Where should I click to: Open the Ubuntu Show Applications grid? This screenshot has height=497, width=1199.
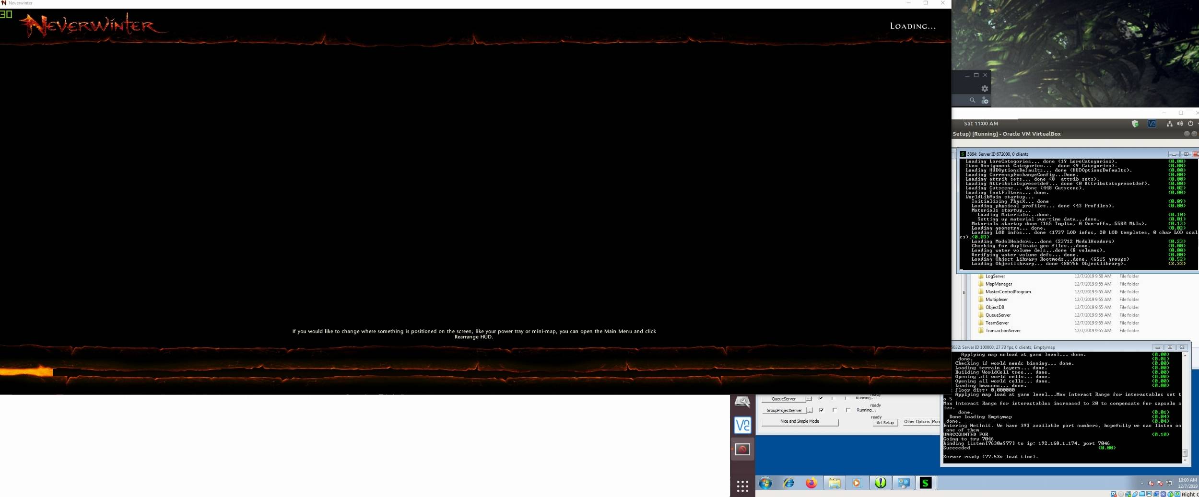pyautogui.click(x=742, y=486)
